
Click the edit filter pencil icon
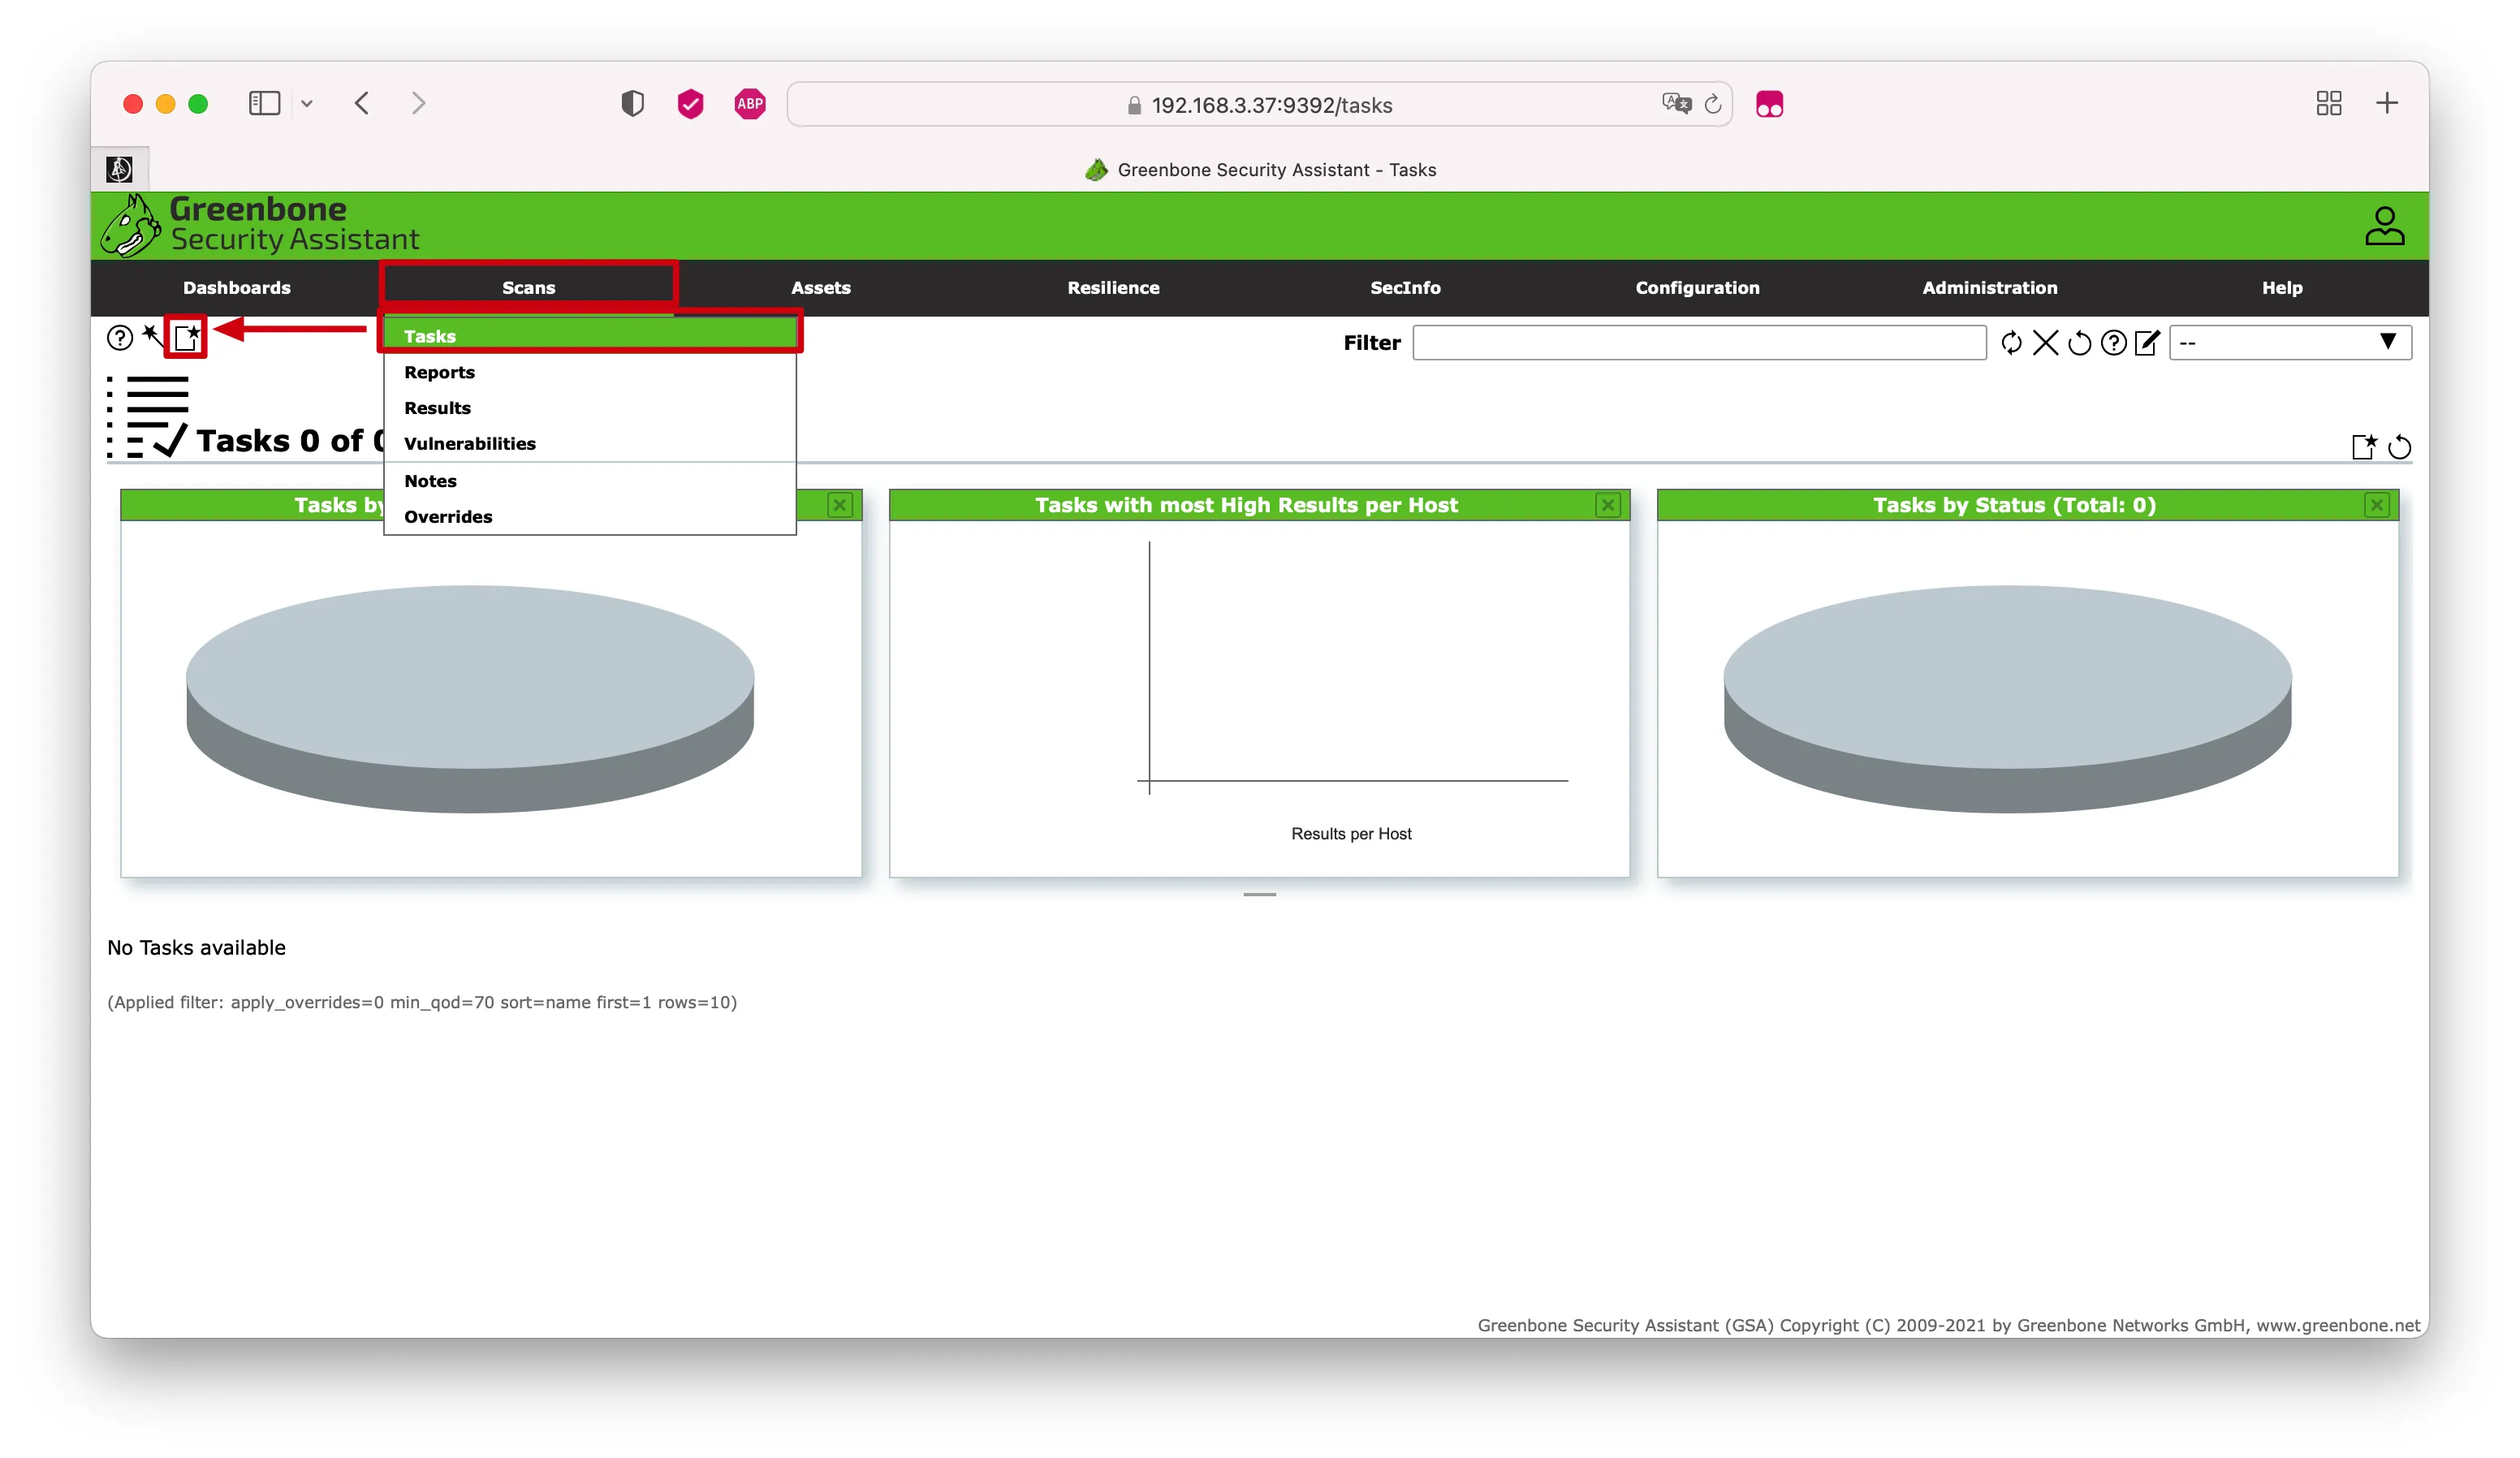2147,343
